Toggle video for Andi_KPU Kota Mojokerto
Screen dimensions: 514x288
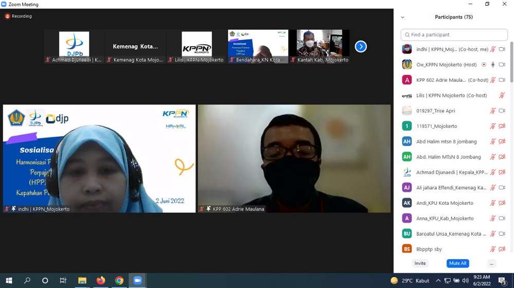(x=502, y=203)
